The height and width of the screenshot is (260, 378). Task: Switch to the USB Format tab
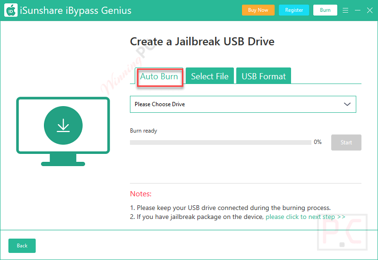click(x=264, y=76)
